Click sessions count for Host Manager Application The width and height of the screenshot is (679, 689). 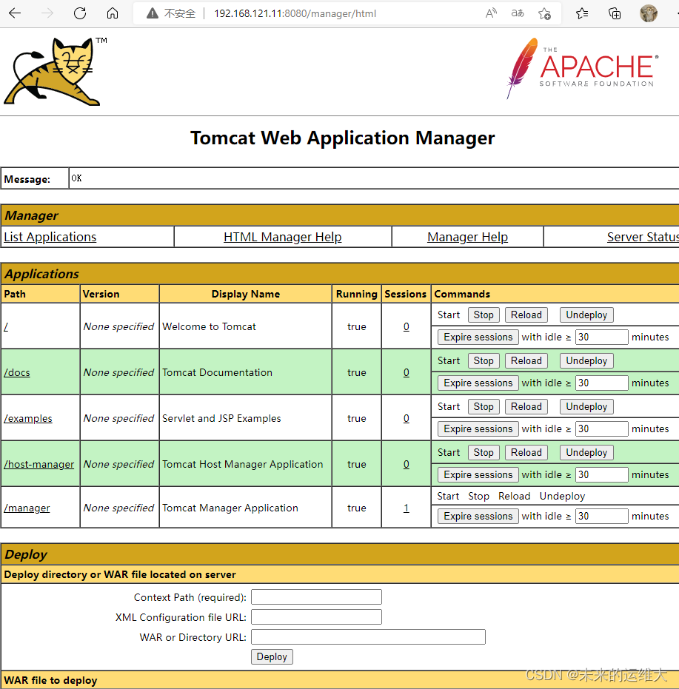[x=407, y=464]
